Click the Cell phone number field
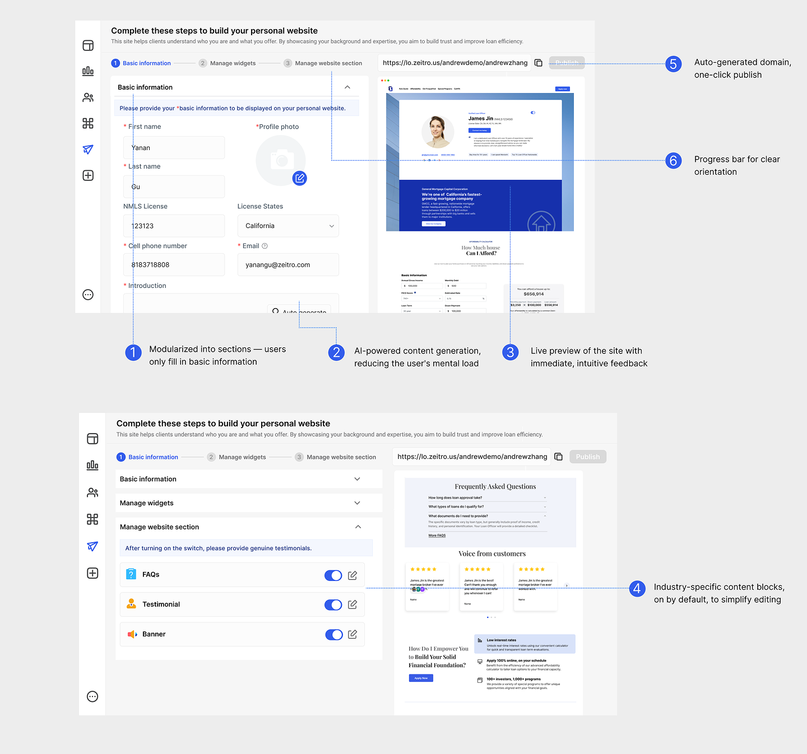 [174, 264]
